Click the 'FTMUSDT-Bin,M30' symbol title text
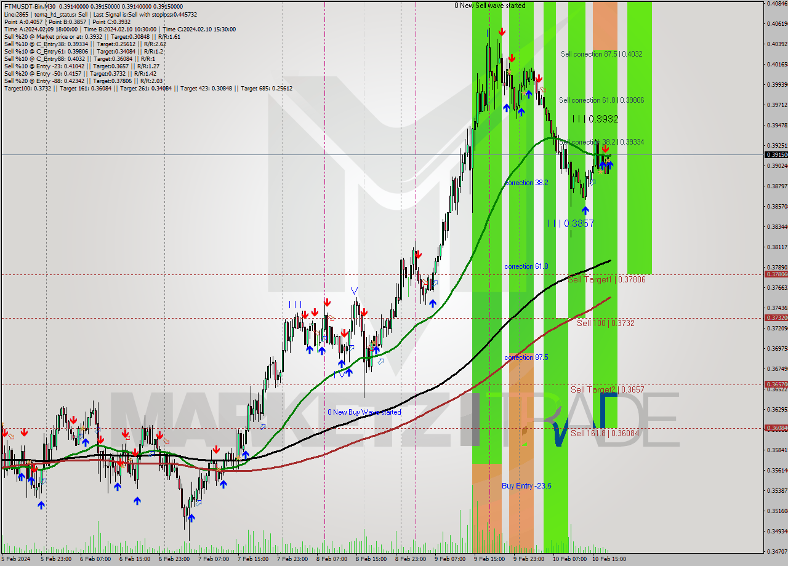Screen dimensions: 788x566 tap(30, 6)
